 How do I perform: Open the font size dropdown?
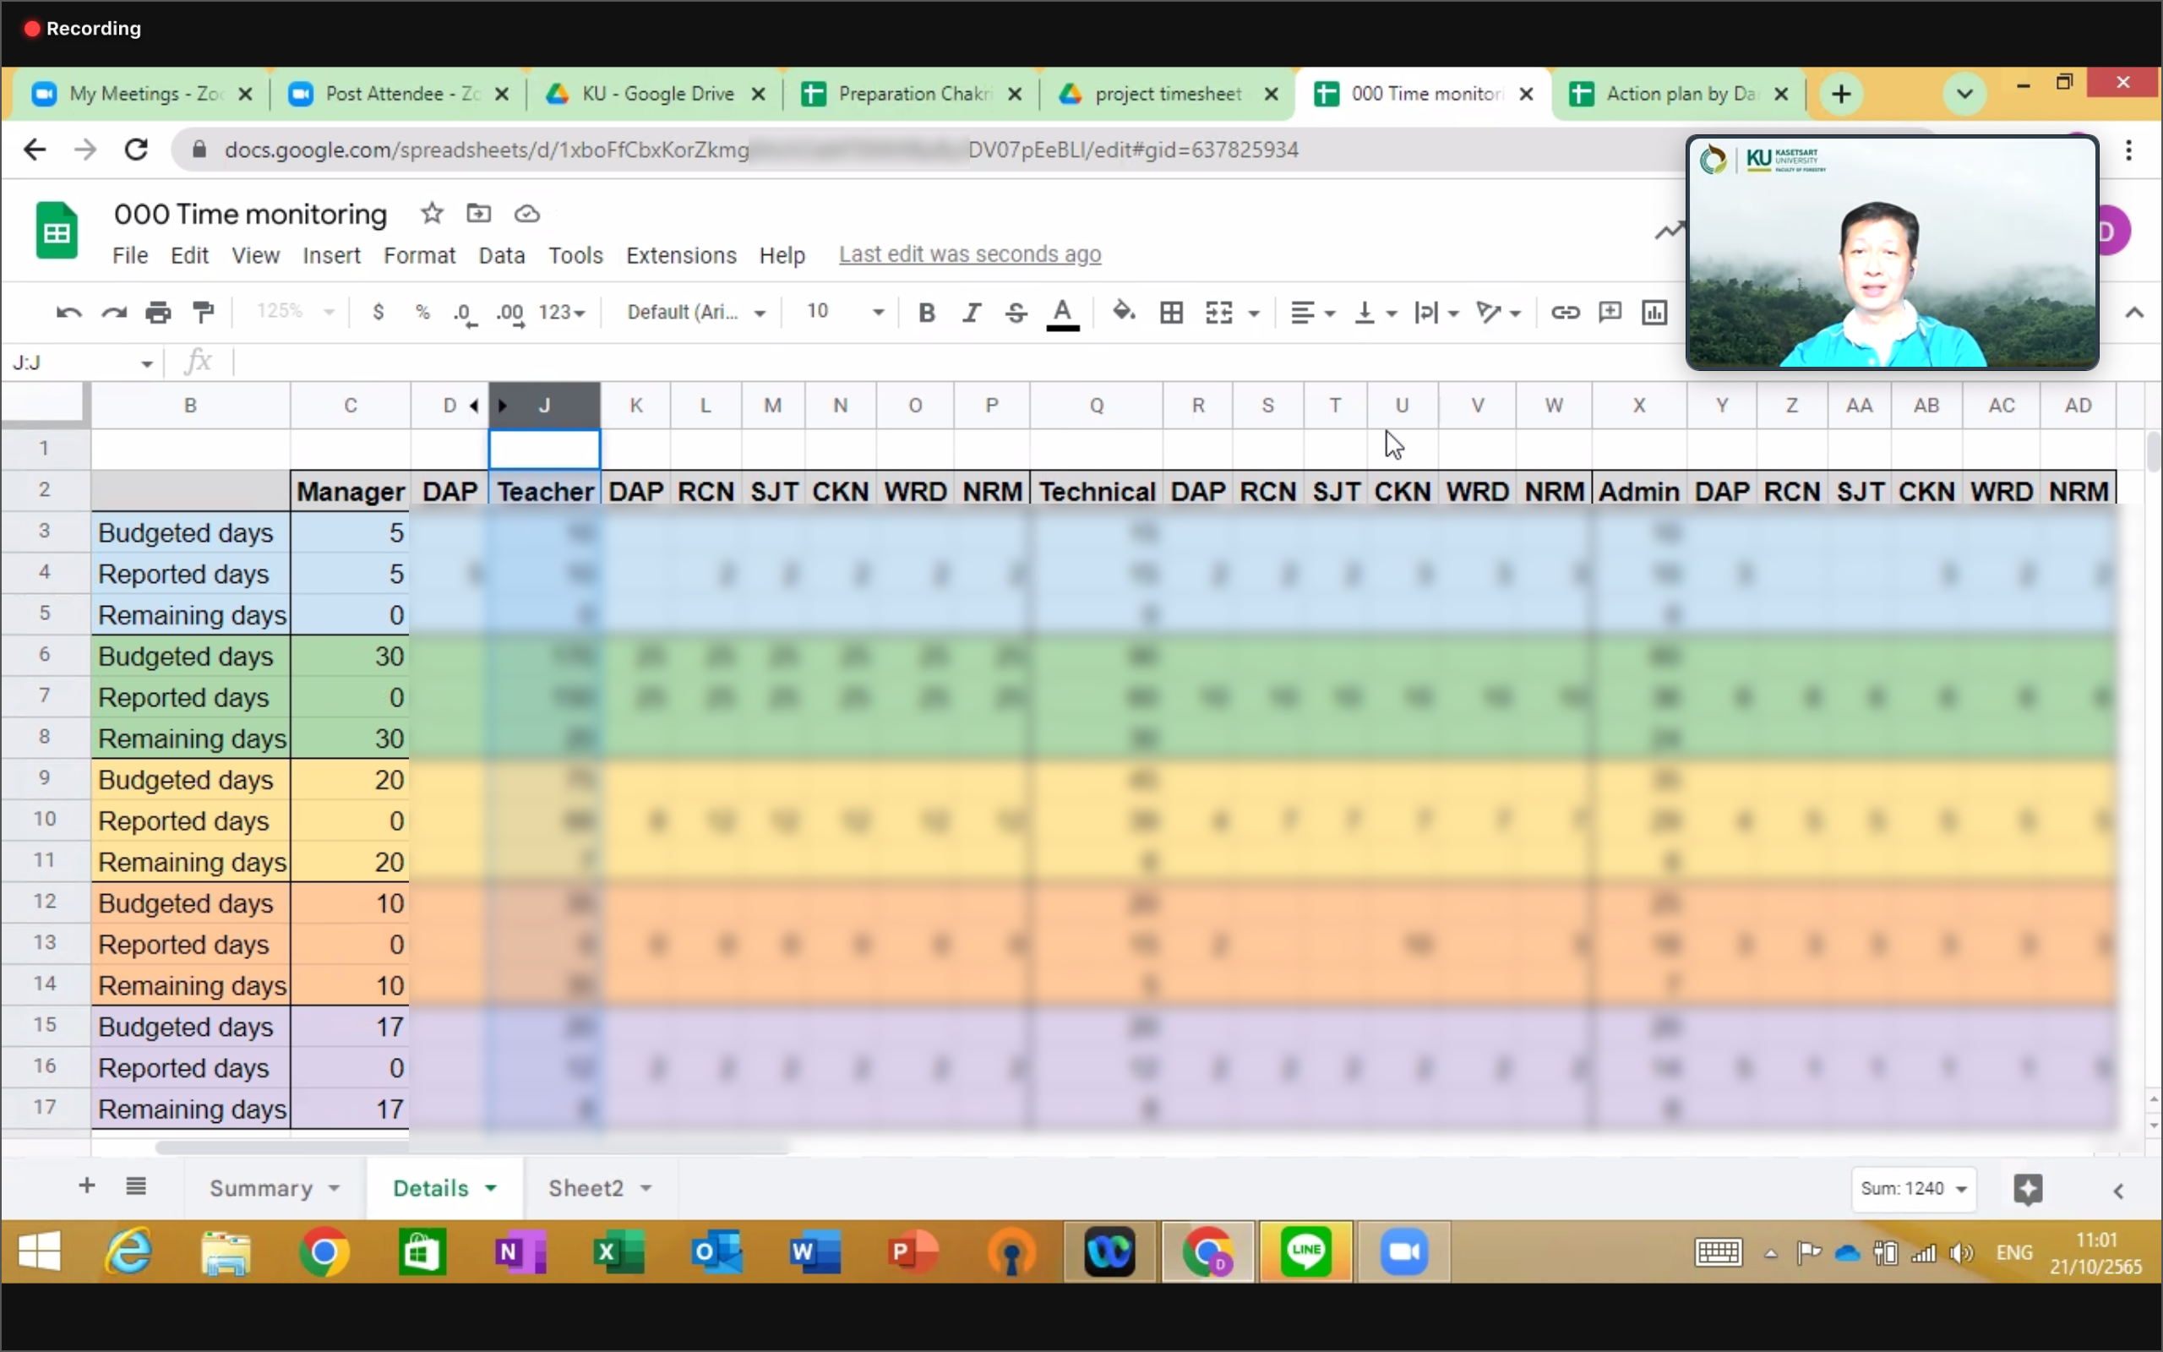(878, 312)
